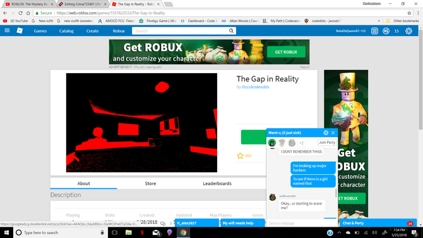Image resolution: width=423 pixels, height=238 pixels.
Task: Go back in the browser
Action: click(x=5, y=13)
